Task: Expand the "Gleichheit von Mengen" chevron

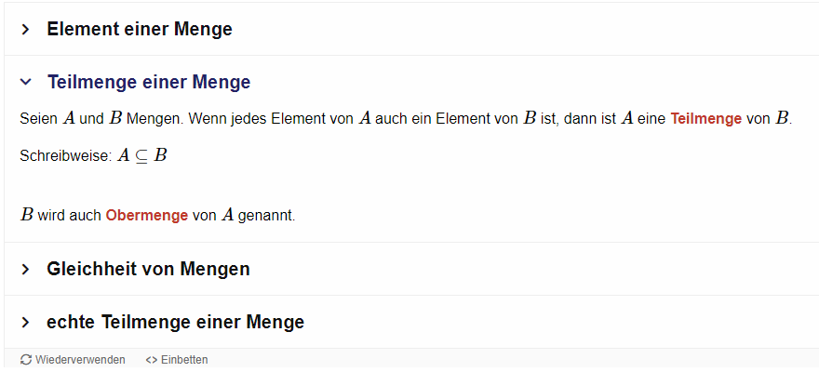Action: click(26, 270)
